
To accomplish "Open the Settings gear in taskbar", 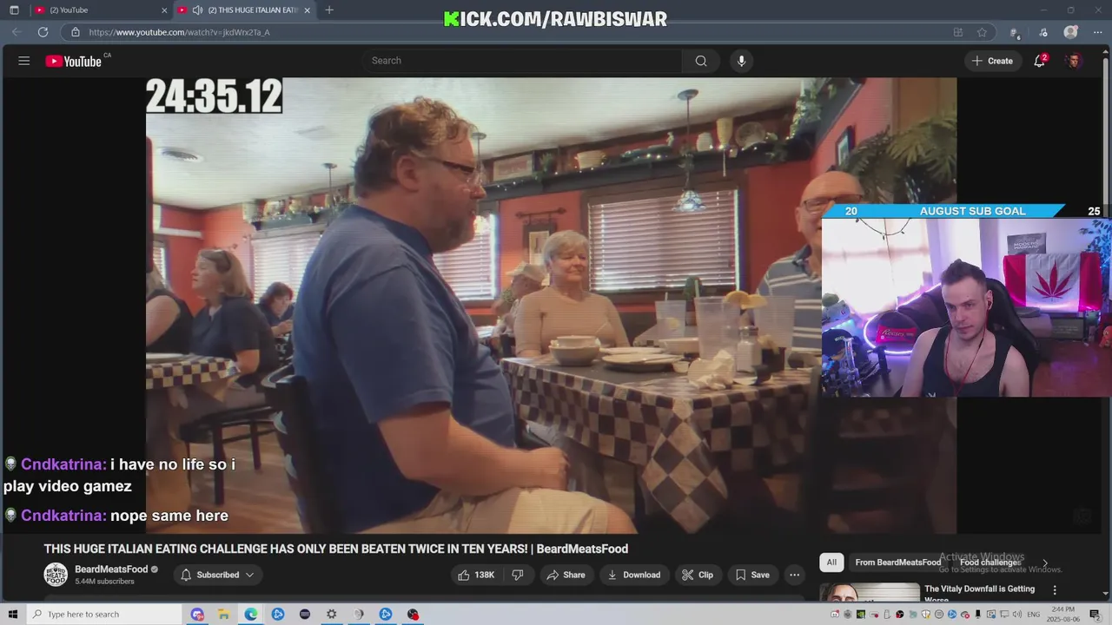I will point(331,615).
